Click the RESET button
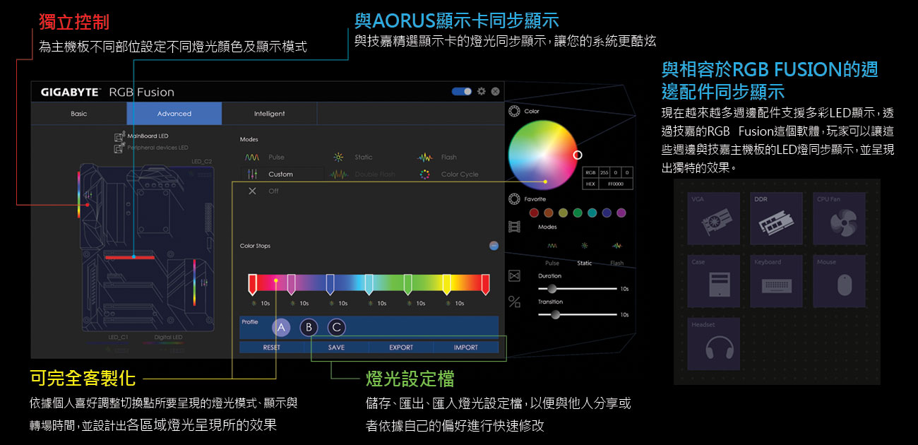Image resolution: width=918 pixels, height=445 pixels. tap(272, 348)
